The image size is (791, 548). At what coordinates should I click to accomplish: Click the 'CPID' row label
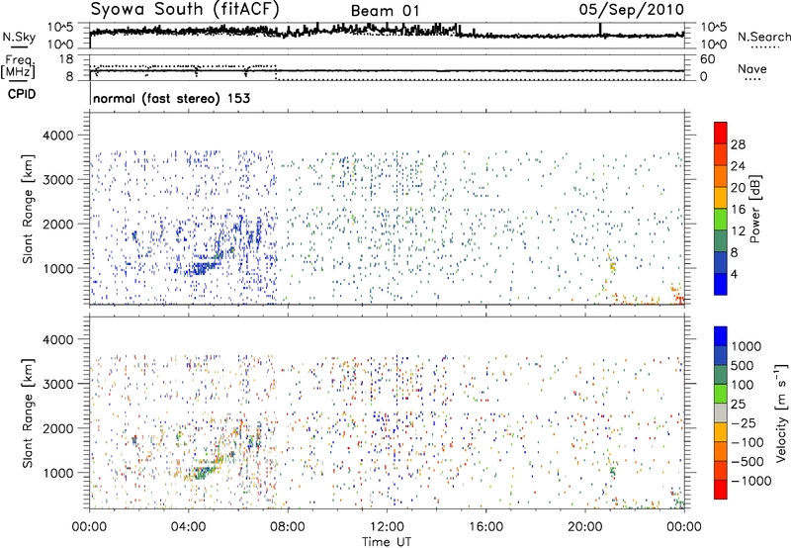(22, 94)
